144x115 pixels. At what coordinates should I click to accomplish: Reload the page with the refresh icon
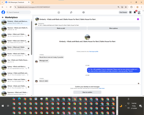[11, 7]
